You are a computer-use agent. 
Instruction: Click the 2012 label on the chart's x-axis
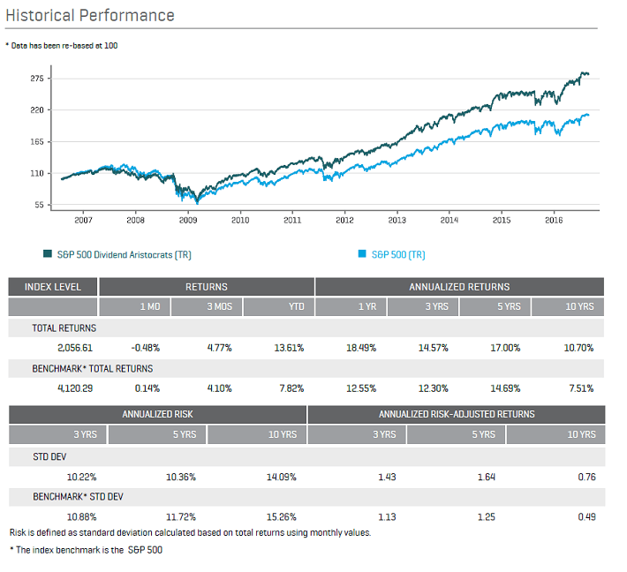tap(344, 220)
